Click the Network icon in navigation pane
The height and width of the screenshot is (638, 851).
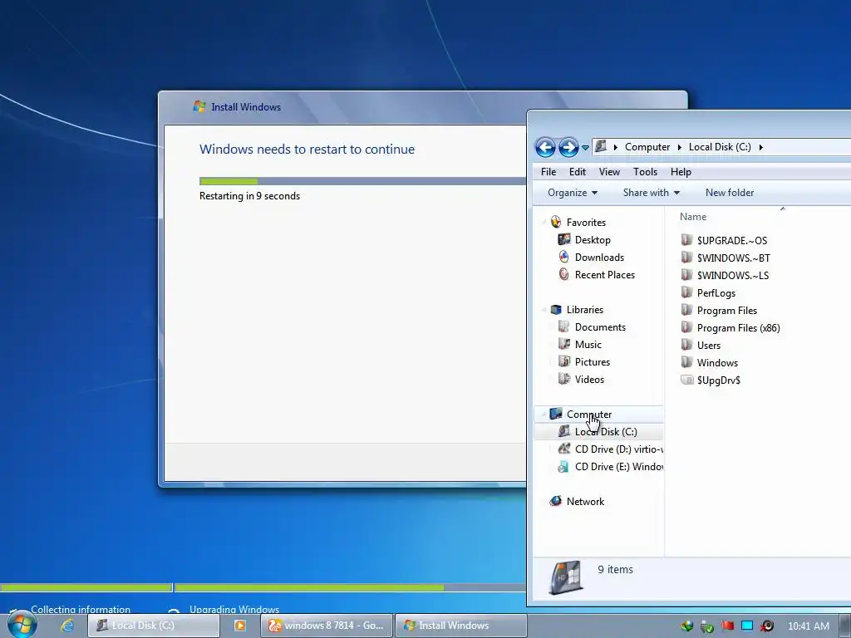555,501
